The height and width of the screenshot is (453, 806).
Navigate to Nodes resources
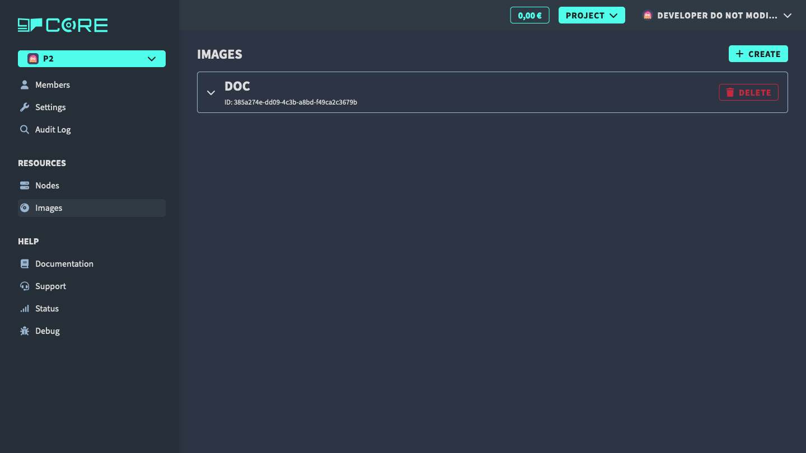[92, 186]
